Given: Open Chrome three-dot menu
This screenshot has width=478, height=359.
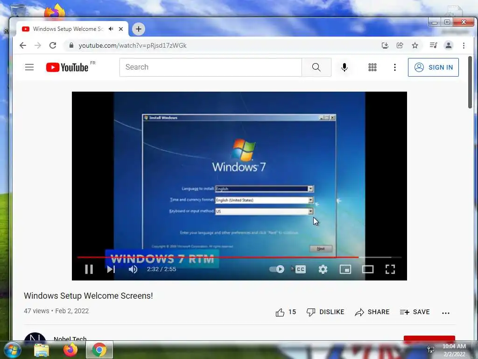Looking at the screenshot, I should (464, 45).
